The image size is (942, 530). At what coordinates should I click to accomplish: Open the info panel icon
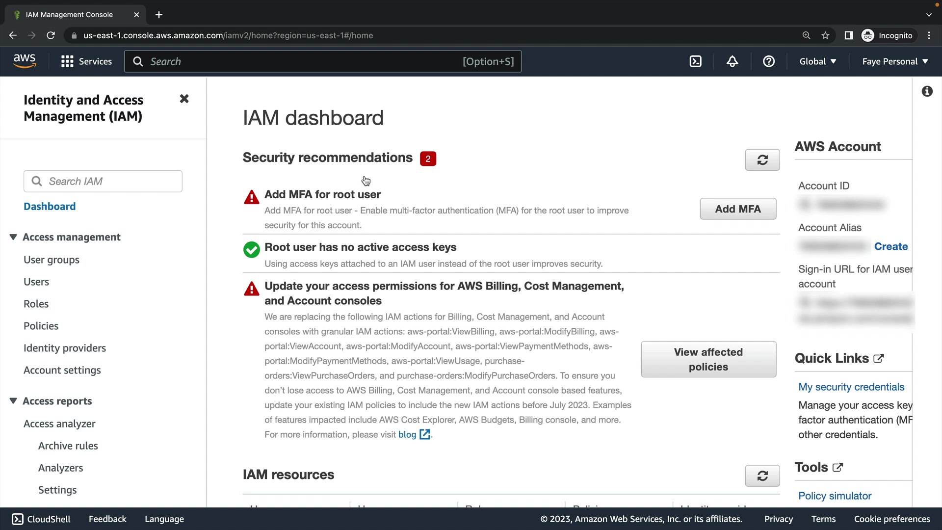tap(927, 91)
